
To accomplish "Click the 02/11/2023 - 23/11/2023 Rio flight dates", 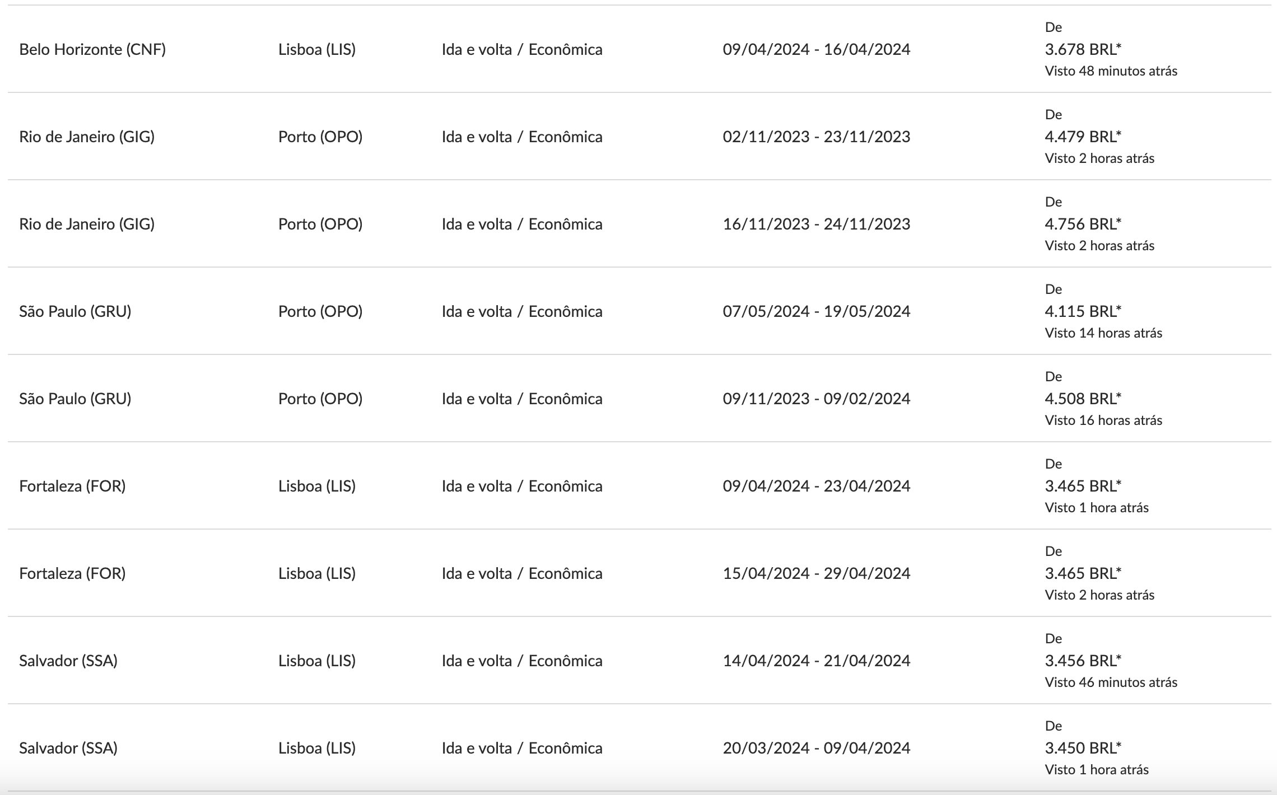I will tap(816, 137).
